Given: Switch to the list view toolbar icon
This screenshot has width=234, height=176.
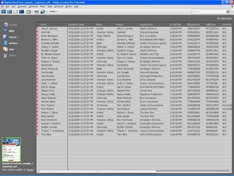Looking at the screenshot, I should pyautogui.click(x=9, y=12).
